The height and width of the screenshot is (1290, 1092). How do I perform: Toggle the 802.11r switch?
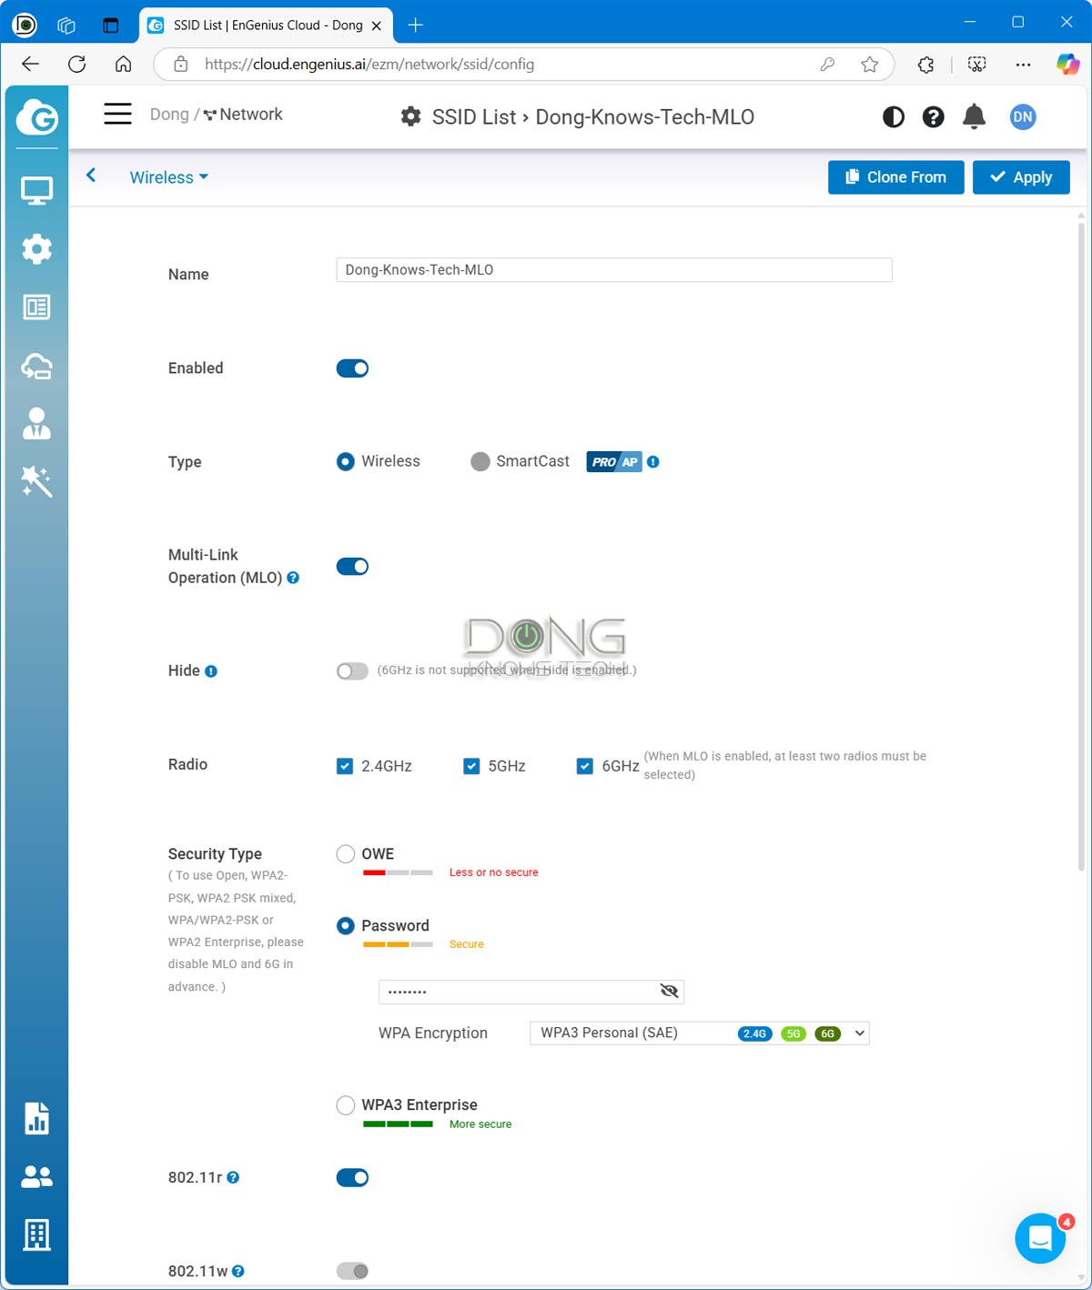pos(352,1178)
